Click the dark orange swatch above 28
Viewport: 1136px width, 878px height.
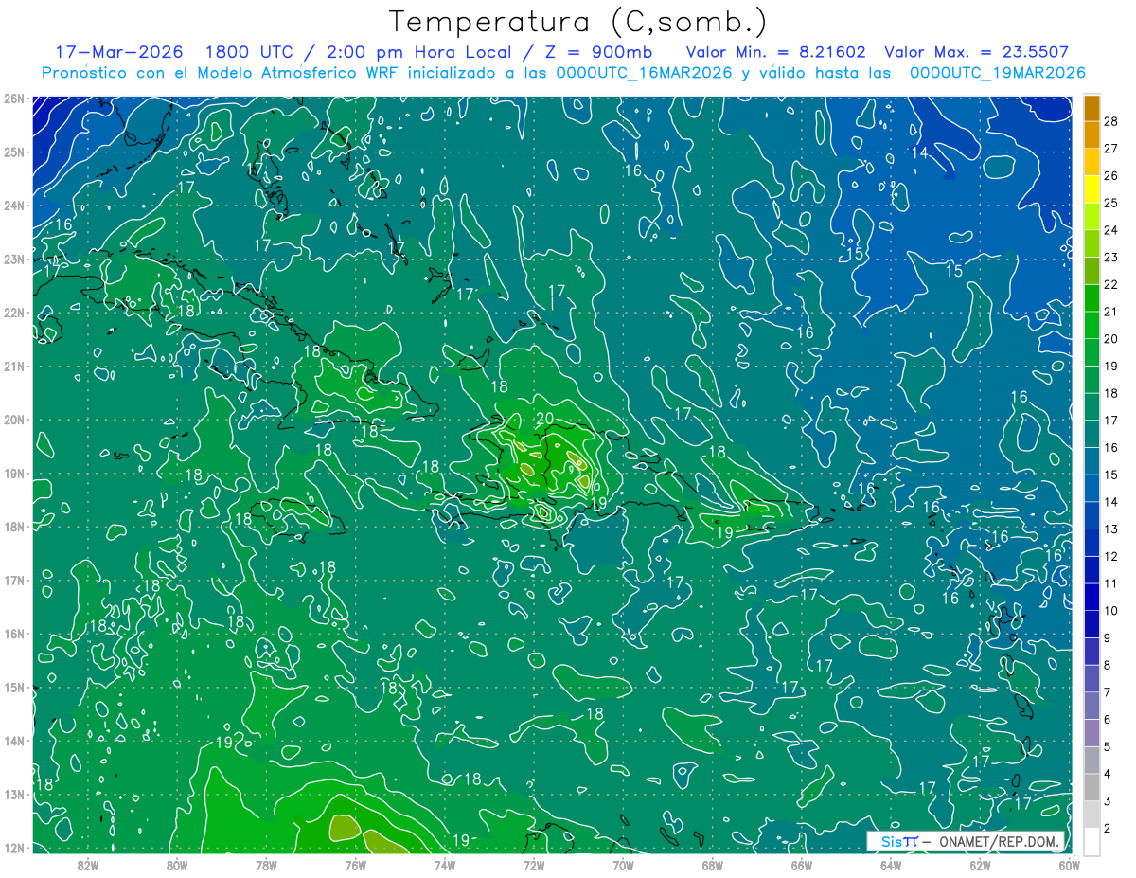1092,108
